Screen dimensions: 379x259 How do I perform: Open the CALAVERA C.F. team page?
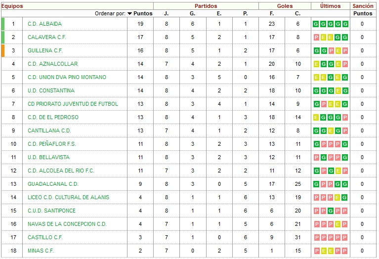pos(47,37)
